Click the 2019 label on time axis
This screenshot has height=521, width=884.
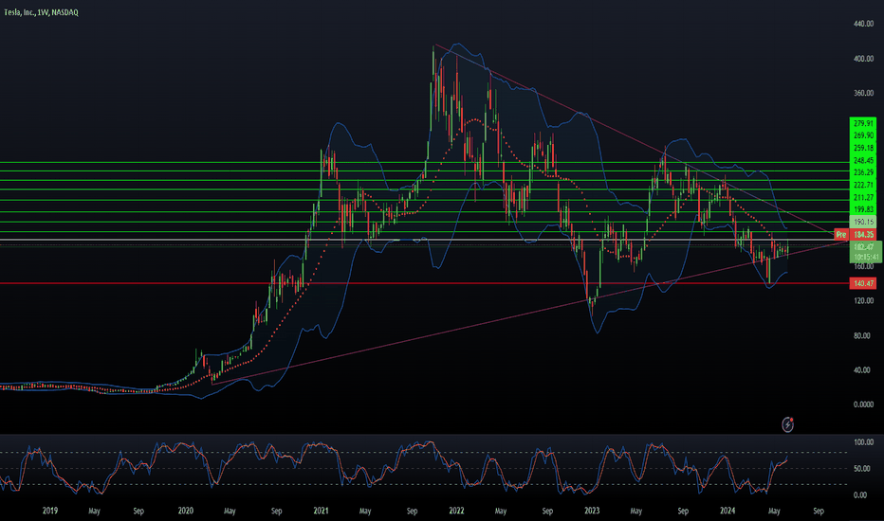pyautogui.click(x=50, y=511)
